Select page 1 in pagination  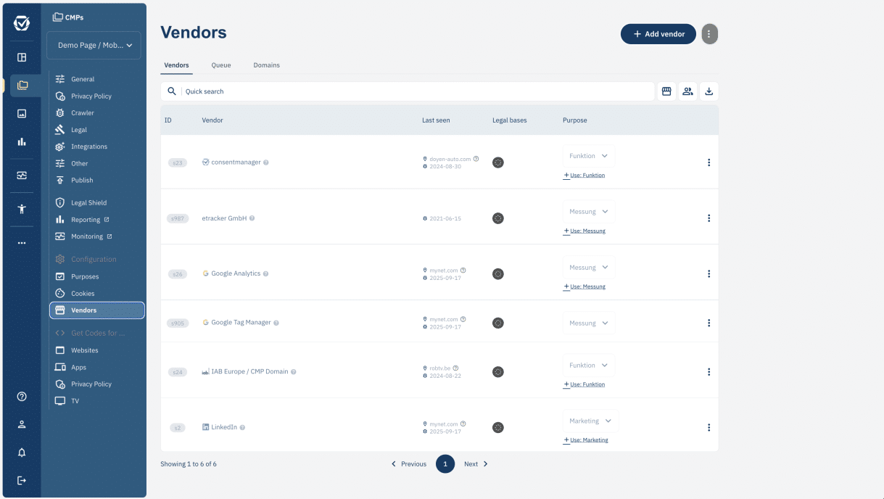click(x=445, y=464)
